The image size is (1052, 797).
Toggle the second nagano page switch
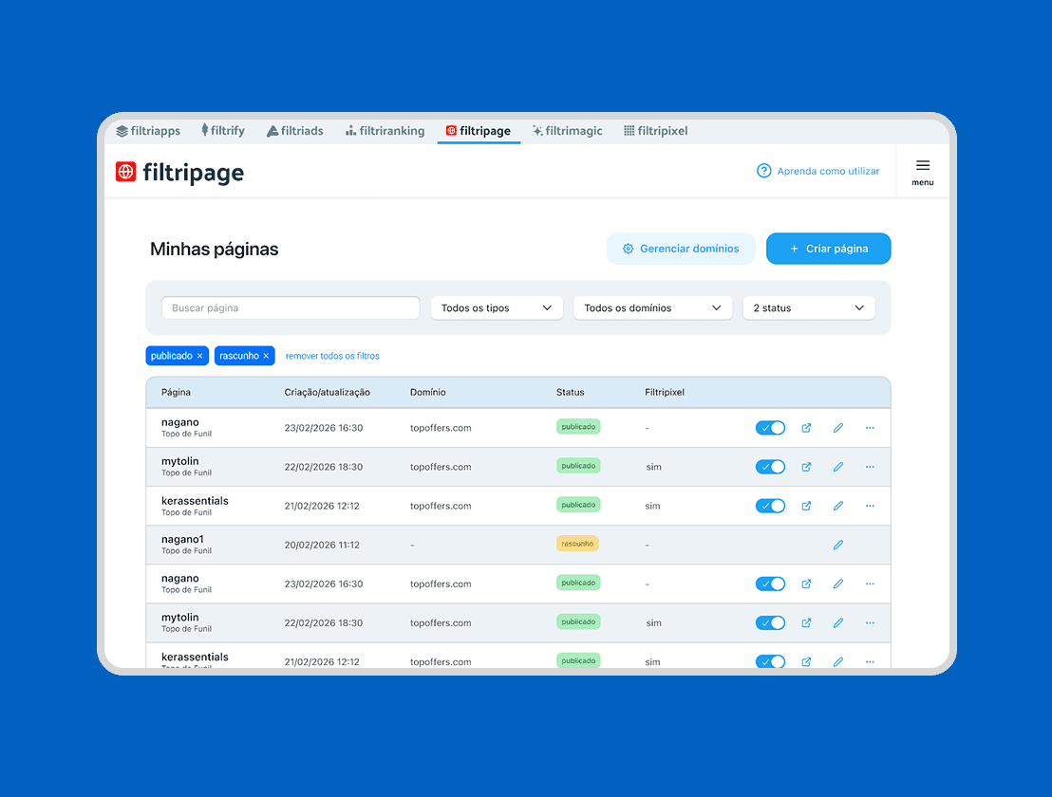coord(770,584)
